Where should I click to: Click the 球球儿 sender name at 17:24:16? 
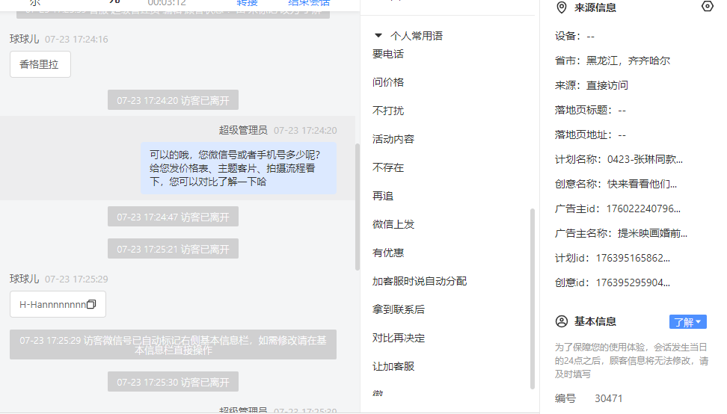[x=25, y=39]
